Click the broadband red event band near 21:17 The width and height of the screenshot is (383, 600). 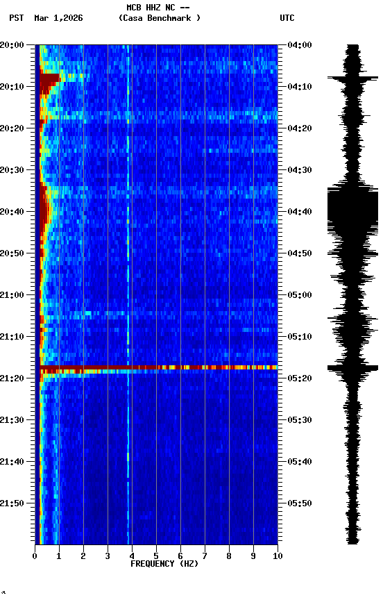coord(159,368)
